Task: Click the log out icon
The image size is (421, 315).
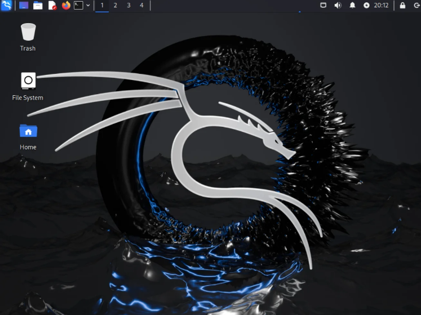Action: [415, 6]
